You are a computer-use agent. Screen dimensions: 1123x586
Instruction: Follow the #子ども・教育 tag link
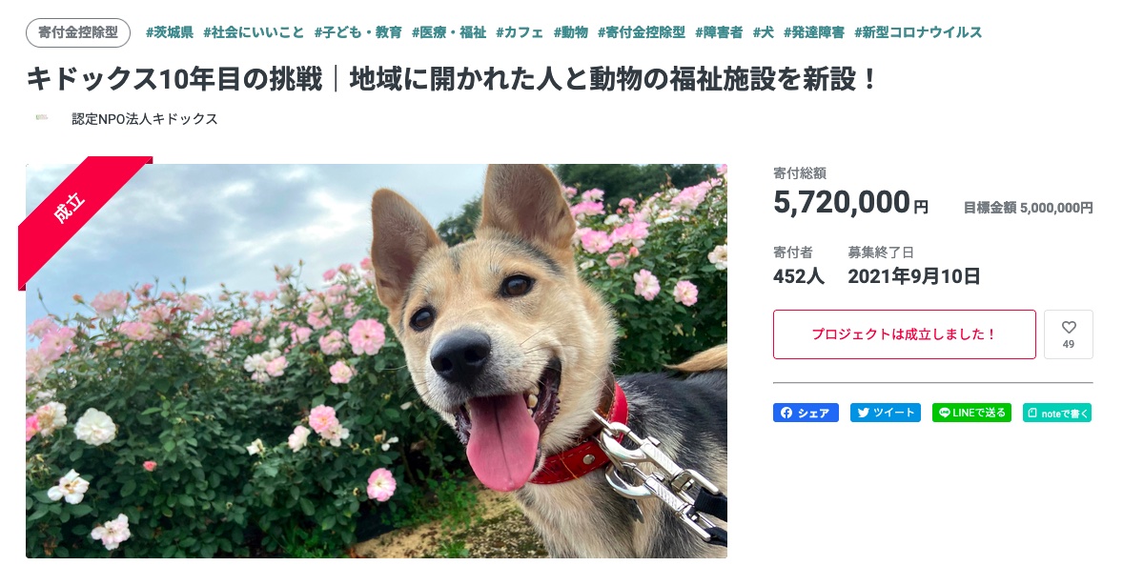point(358,32)
